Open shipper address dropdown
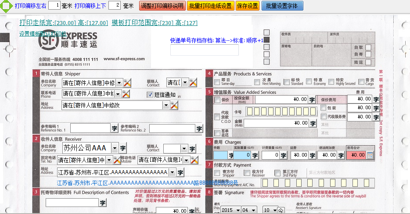Image resolution: width=410 pixels, height=214 pixels. (165, 105)
